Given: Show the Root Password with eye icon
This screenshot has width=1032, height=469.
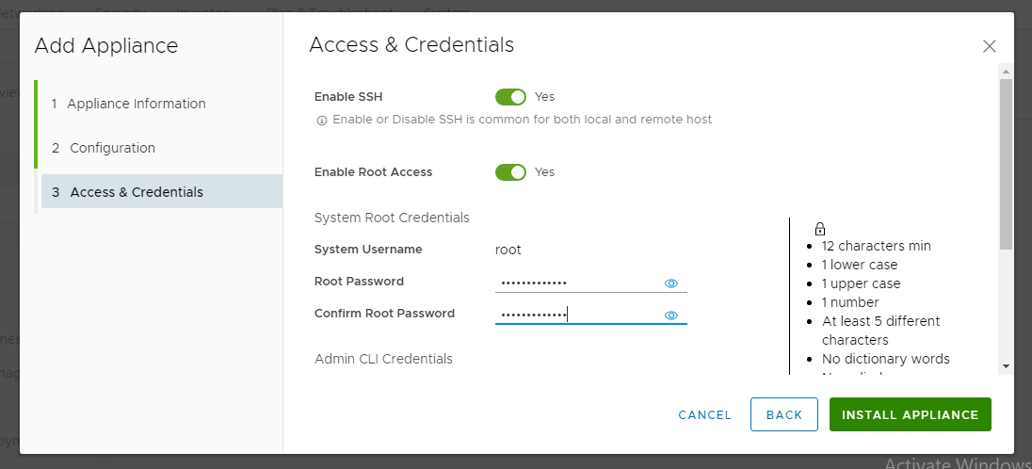Looking at the screenshot, I should 670,283.
